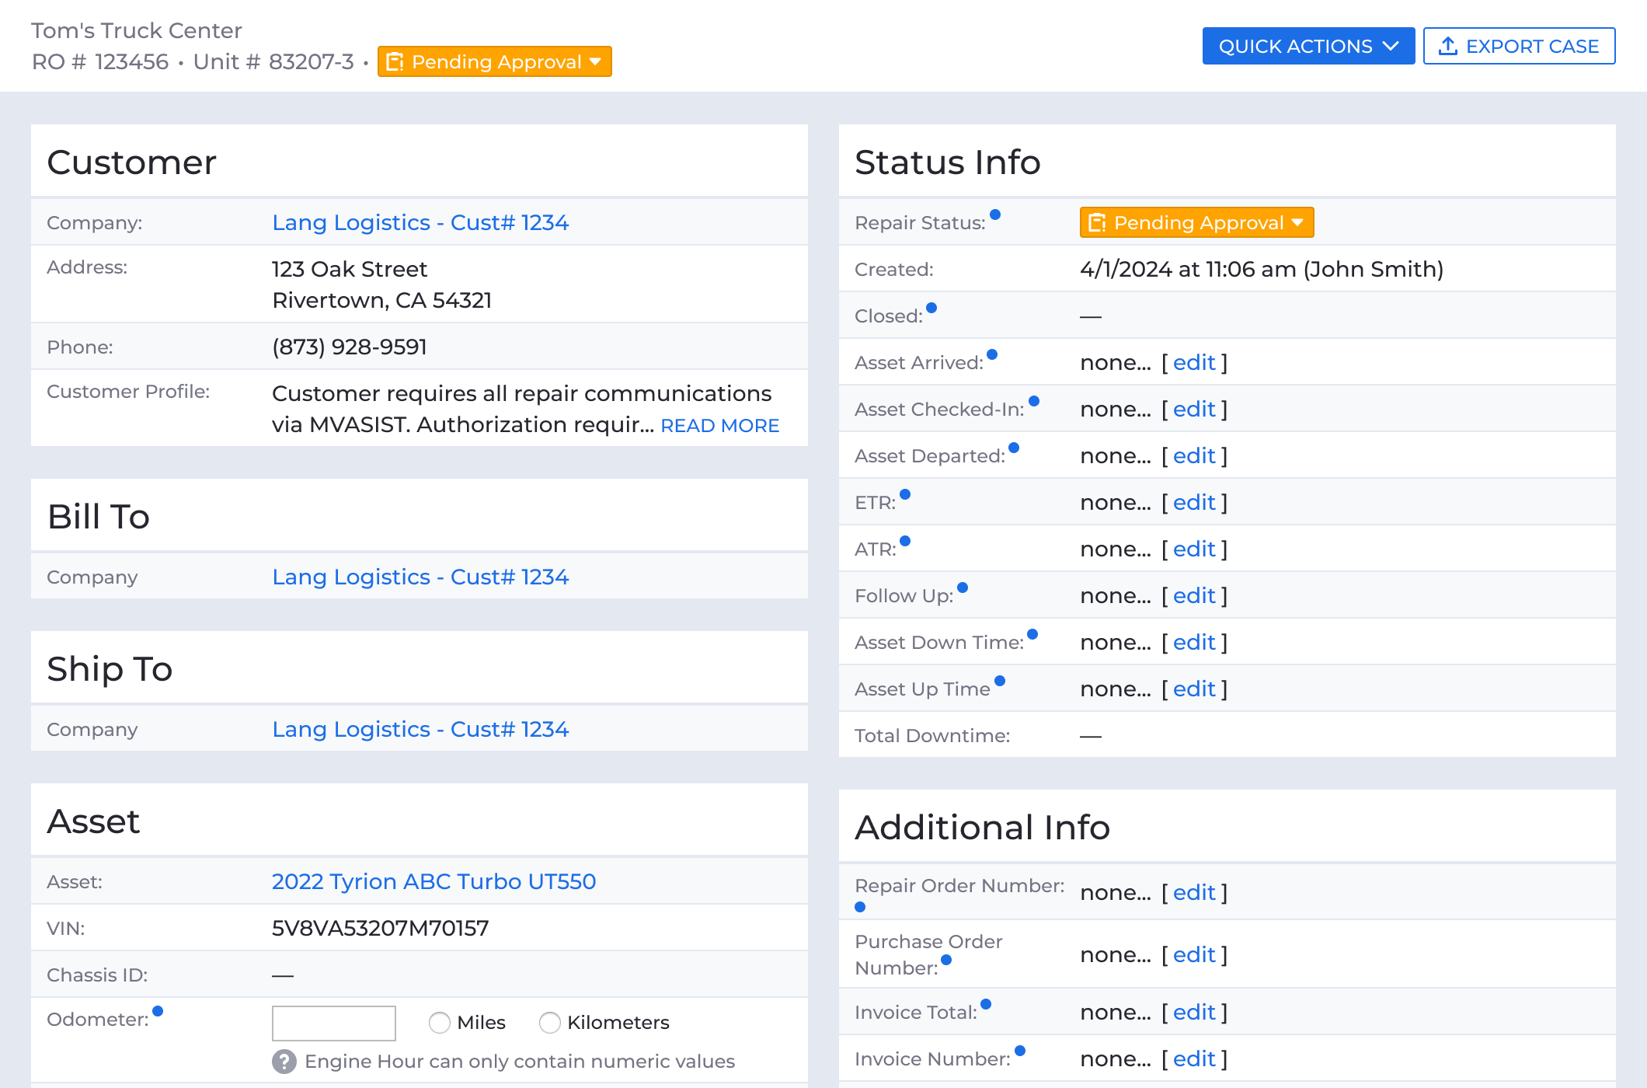This screenshot has width=1647, height=1088.
Task: Click the blue dot beside Asset Departed
Action: click(x=1014, y=448)
